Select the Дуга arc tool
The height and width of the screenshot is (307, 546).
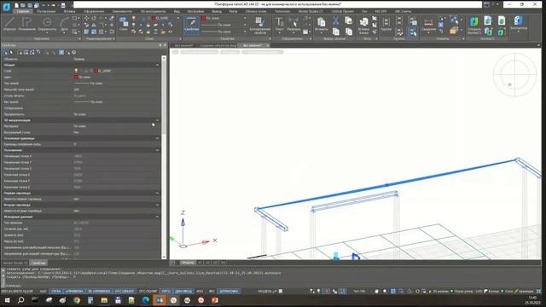click(x=64, y=24)
